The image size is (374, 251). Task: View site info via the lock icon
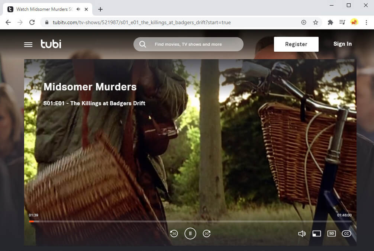click(x=47, y=22)
